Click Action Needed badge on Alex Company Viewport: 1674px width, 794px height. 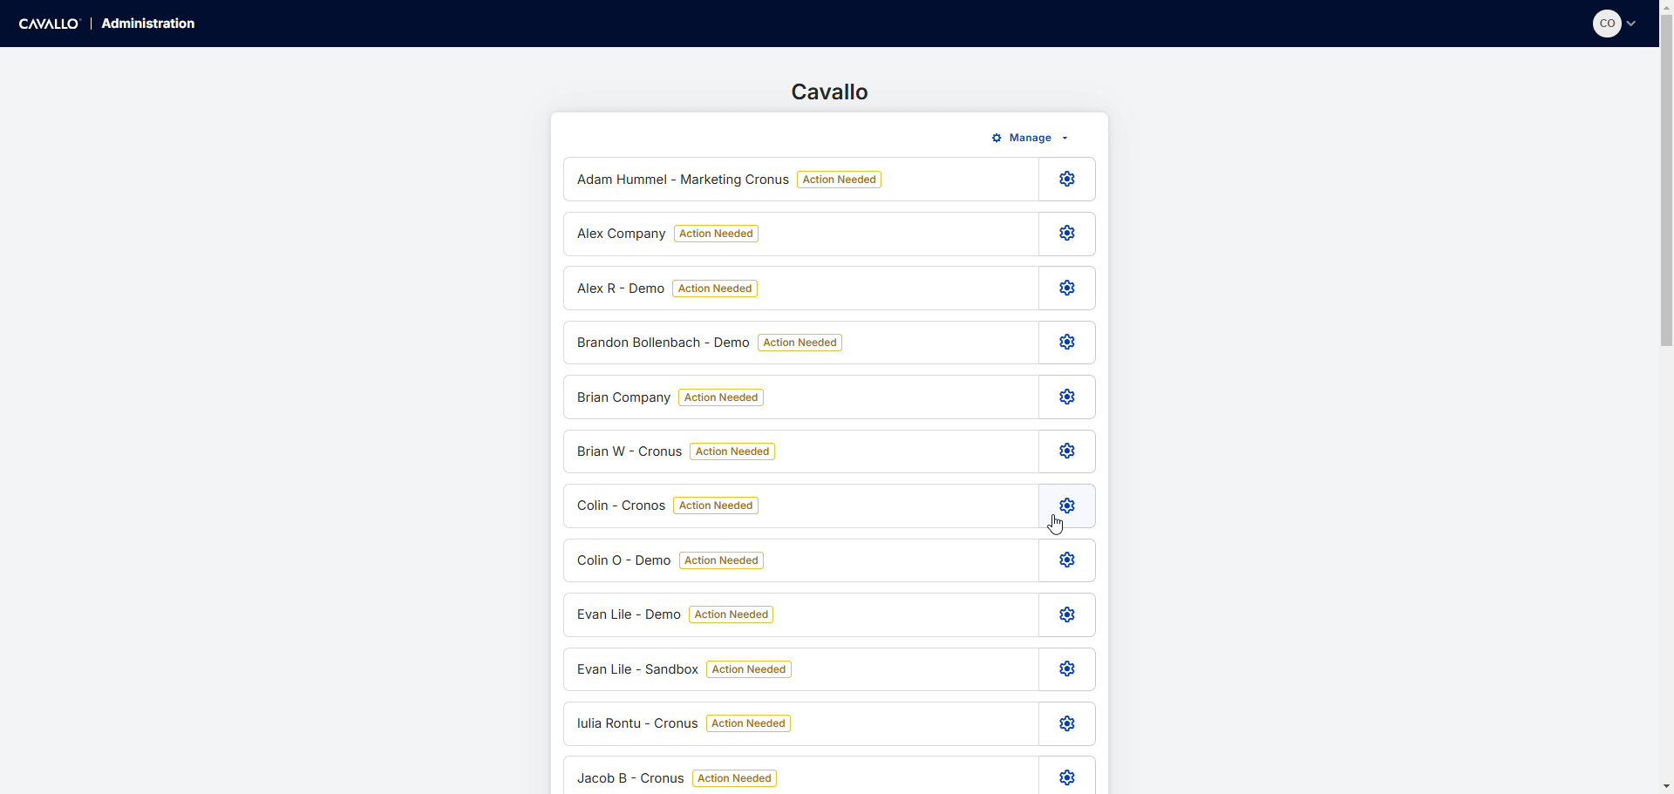tap(716, 234)
